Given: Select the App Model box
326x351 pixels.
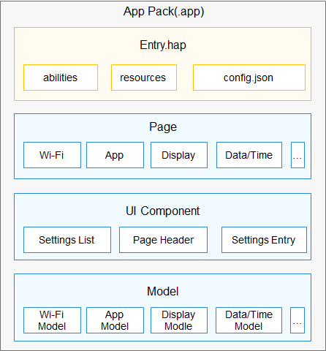Looking at the screenshot, I should [115, 320].
